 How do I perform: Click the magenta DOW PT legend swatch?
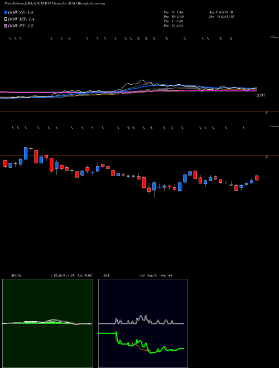point(6,26)
